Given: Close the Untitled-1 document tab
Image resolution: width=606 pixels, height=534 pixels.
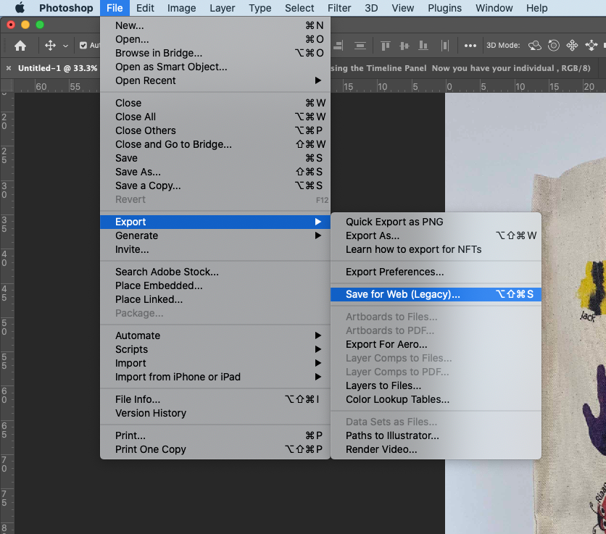Looking at the screenshot, I should tap(9, 68).
